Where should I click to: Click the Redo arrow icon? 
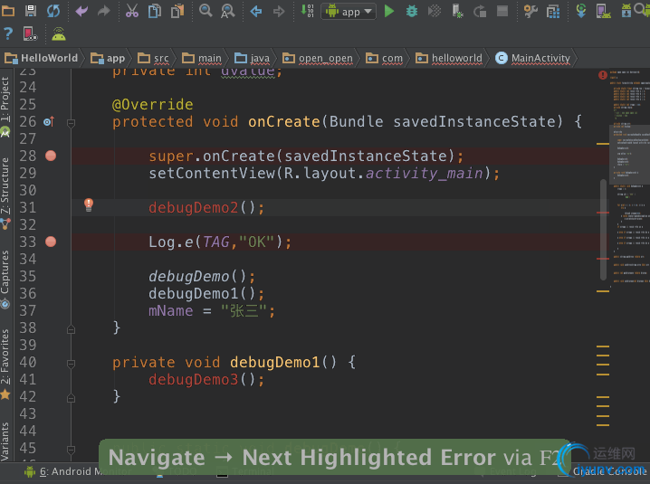point(103,11)
